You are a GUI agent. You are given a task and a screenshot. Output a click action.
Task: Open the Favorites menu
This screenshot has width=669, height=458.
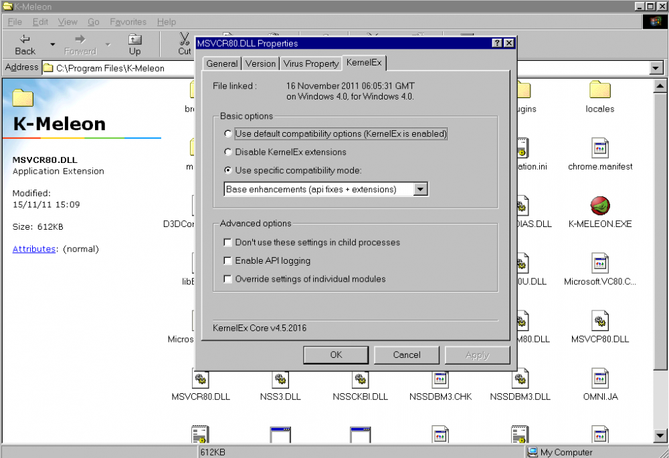click(128, 22)
